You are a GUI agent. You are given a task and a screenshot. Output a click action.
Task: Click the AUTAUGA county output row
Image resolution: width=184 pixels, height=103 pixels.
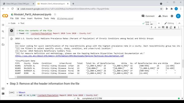pyautogui.click(x=95, y=66)
